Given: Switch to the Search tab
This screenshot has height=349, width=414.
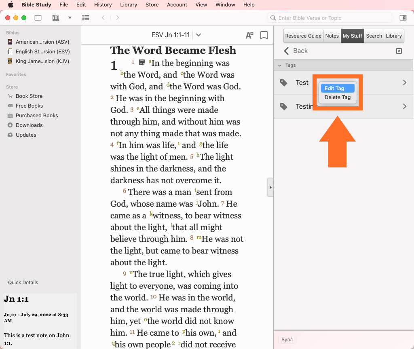Looking at the screenshot, I should click(374, 36).
